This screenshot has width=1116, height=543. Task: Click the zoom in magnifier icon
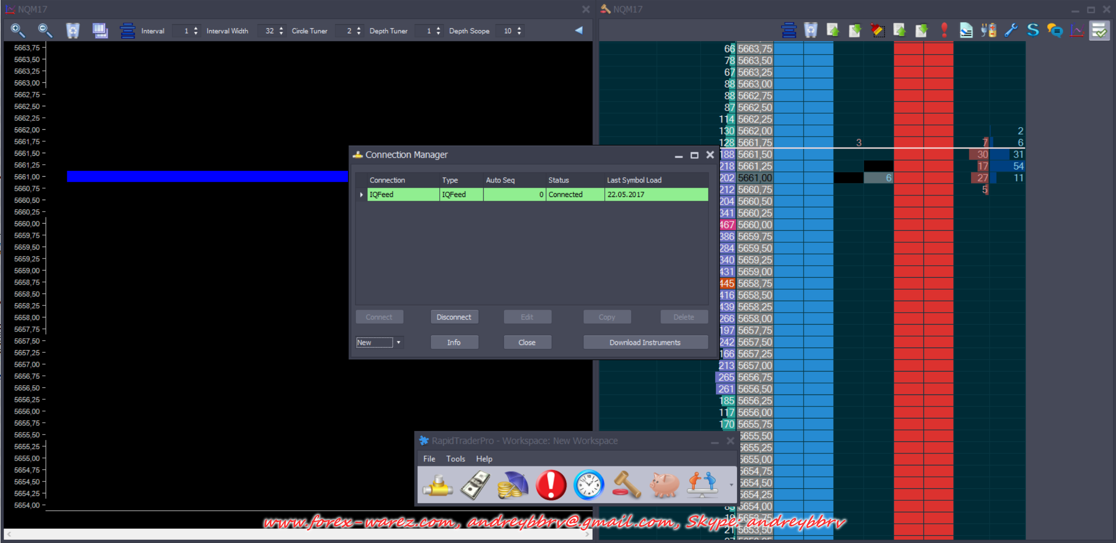point(18,31)
